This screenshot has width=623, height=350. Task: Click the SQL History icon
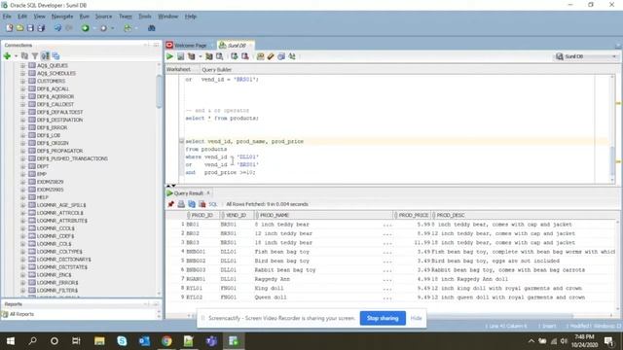[281, 56]
